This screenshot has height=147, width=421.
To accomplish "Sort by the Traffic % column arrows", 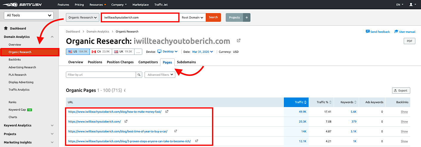I will [330, 102].
